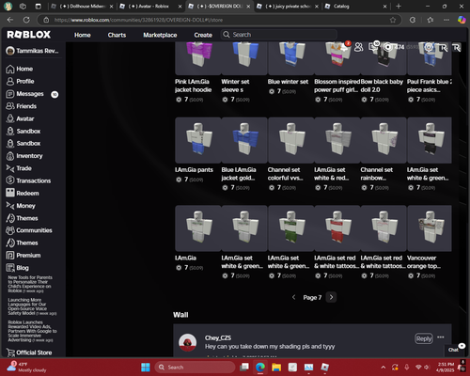The width and height of the screenshot is (470, 376).
Task: Open Inventory from the sidebar
Action: point(24,156)
